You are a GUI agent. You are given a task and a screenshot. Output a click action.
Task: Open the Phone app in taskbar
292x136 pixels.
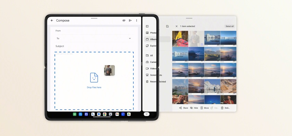[x=93, y=114]
